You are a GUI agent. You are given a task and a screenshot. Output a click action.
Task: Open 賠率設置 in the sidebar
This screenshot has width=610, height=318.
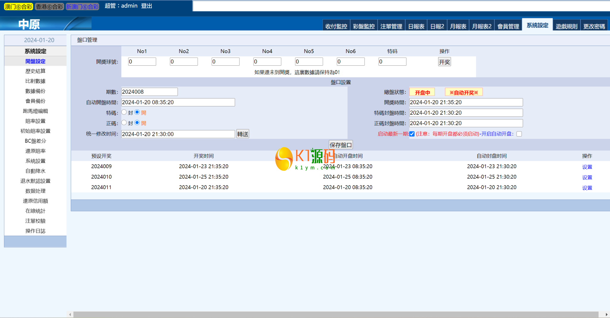pyautogui.click(x=35, y=121)
